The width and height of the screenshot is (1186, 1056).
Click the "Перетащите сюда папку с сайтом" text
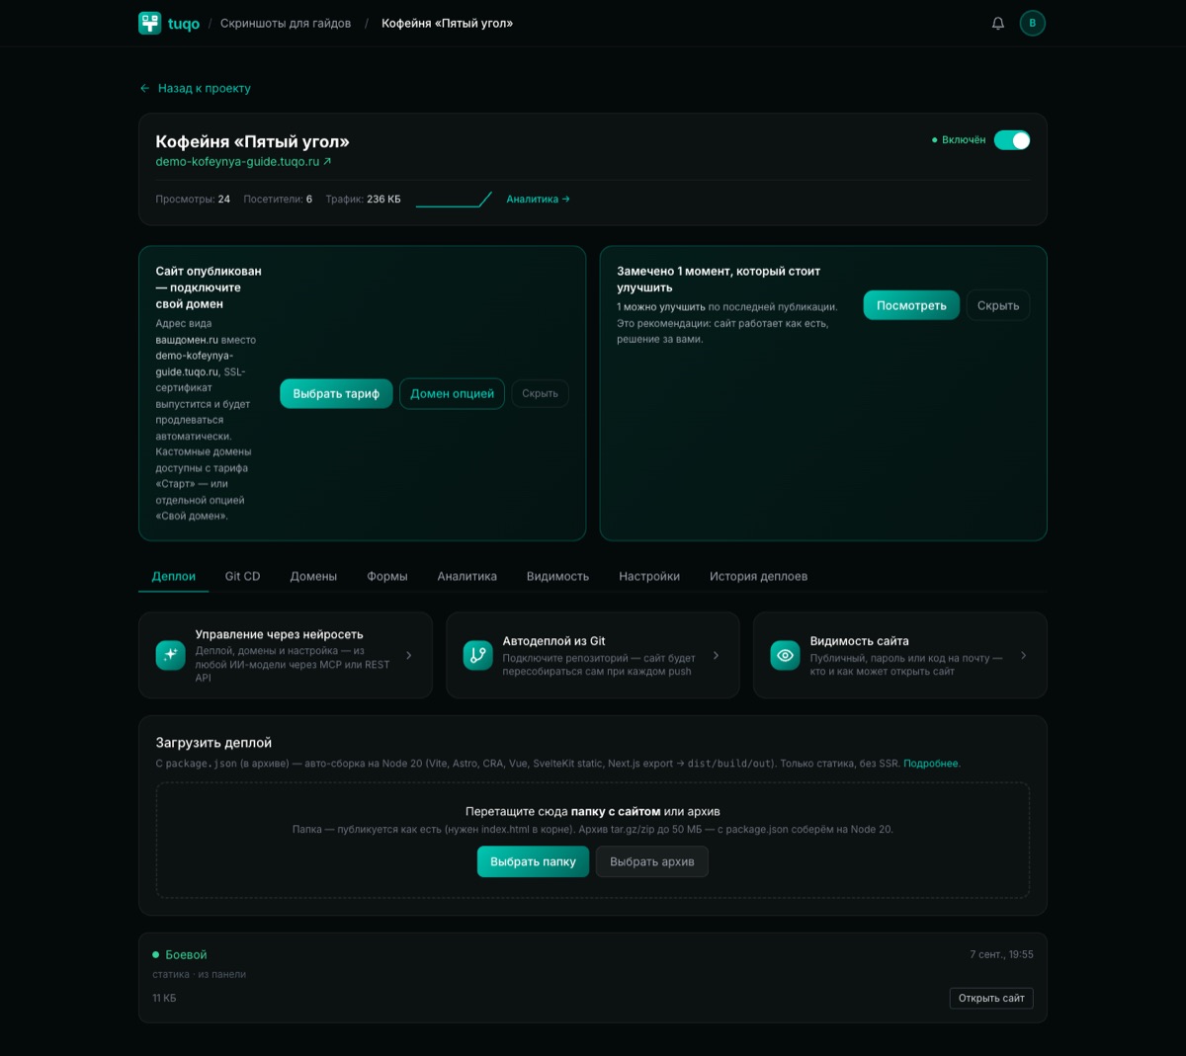pyautogui.click(x=562, y=811)
